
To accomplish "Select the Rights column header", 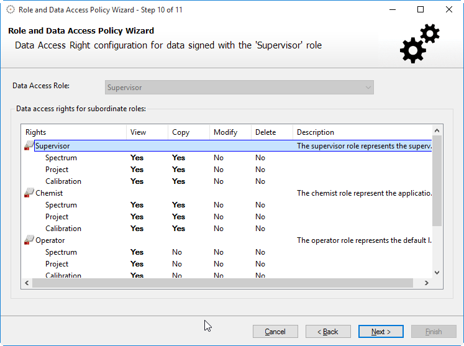I will tap(73, 132).
